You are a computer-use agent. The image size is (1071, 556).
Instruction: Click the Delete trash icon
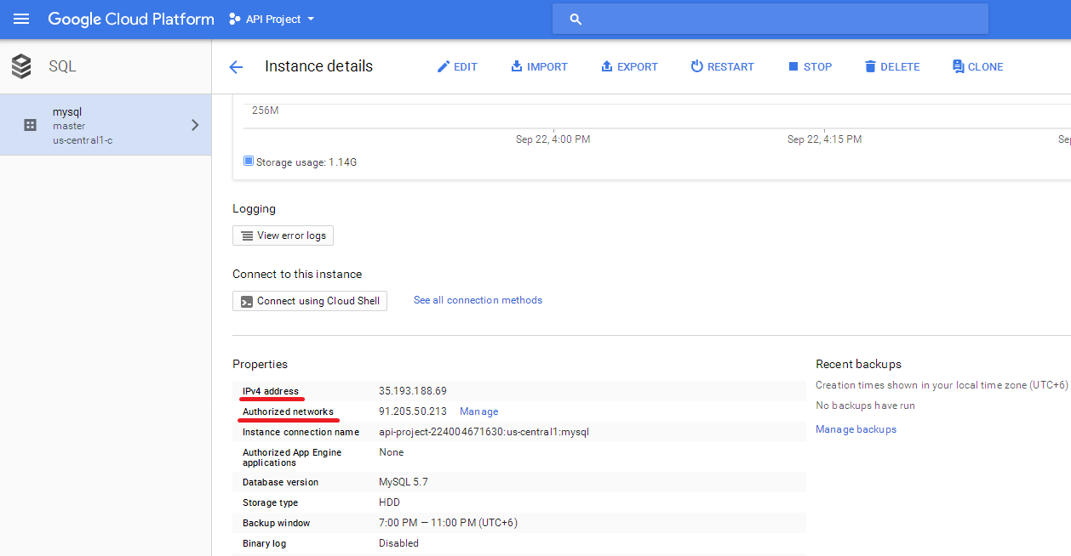pyautogui.click(x=870, y=66)
